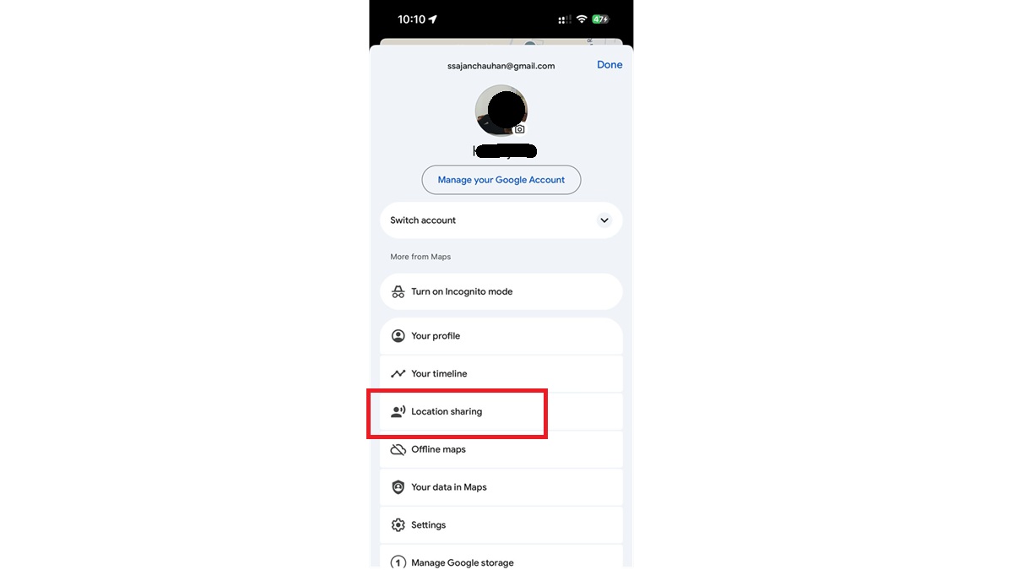Click the Your data in Maps shield icon
1013x570 pixels.
[398, 487]
